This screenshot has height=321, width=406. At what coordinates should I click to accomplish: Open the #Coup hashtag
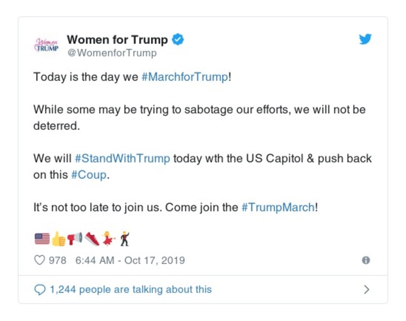[x=89, y=174]
